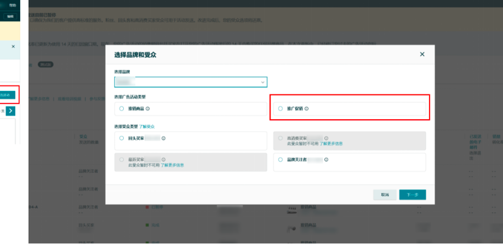Click the 帮助 menu item
503x244 pixels.
click(x=13, y=5)
